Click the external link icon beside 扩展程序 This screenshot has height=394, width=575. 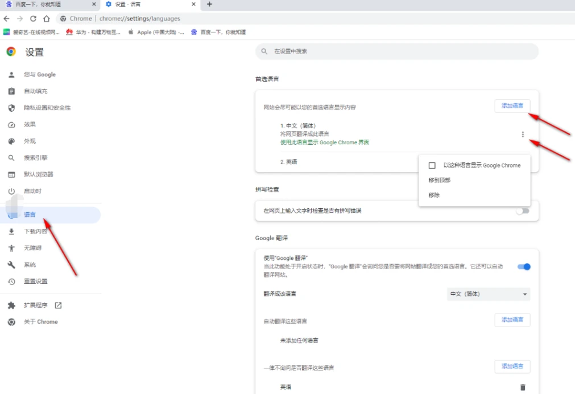58,305
